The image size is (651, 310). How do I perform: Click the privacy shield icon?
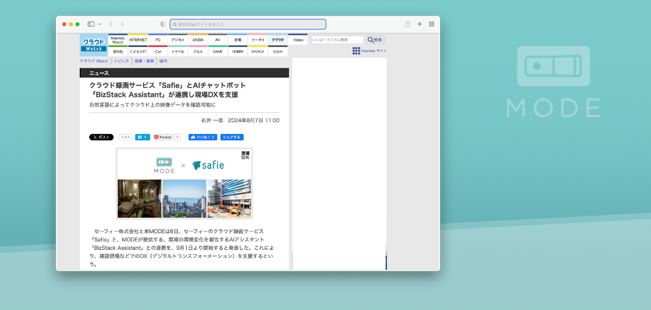(163, 24)
